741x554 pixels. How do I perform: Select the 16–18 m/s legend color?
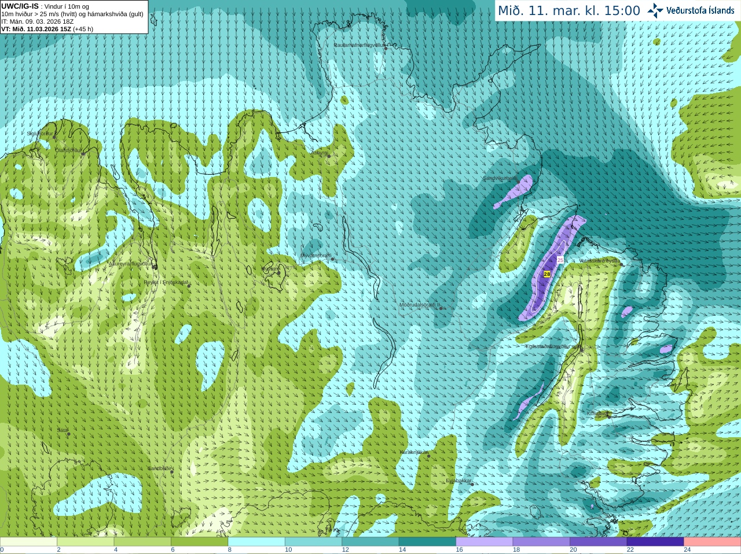point(485,542)
